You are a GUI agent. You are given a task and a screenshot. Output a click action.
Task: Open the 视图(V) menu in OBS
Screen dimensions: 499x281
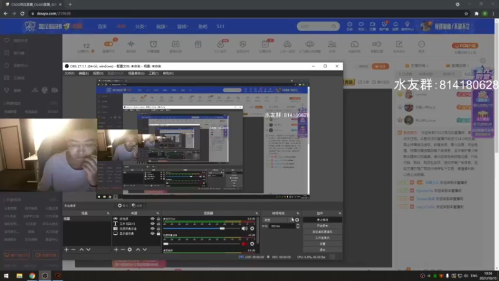98,73
